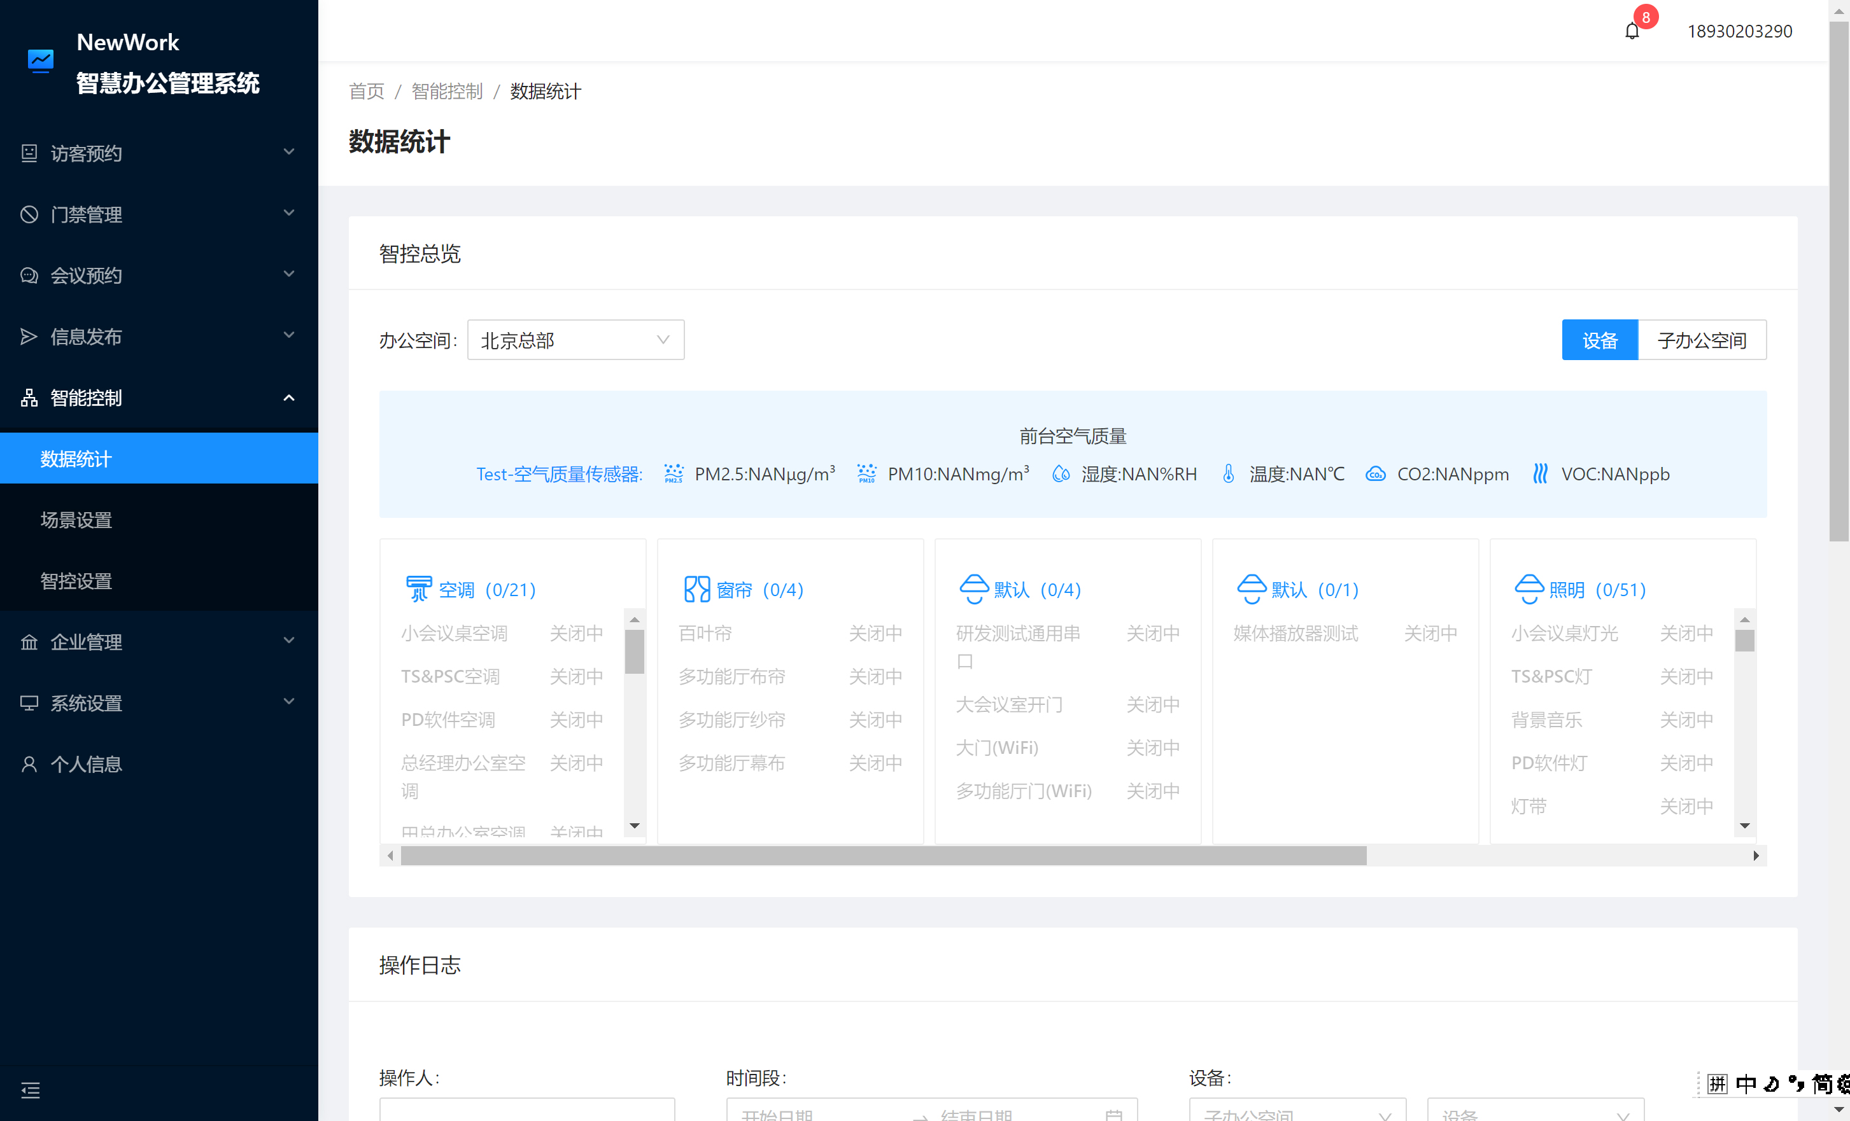
Task: Select 场景设置 menu item
Action: (x=74, y=519)
